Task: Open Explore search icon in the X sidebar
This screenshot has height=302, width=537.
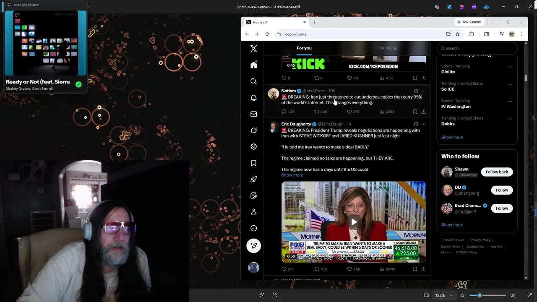Action: tap(253, 81)
